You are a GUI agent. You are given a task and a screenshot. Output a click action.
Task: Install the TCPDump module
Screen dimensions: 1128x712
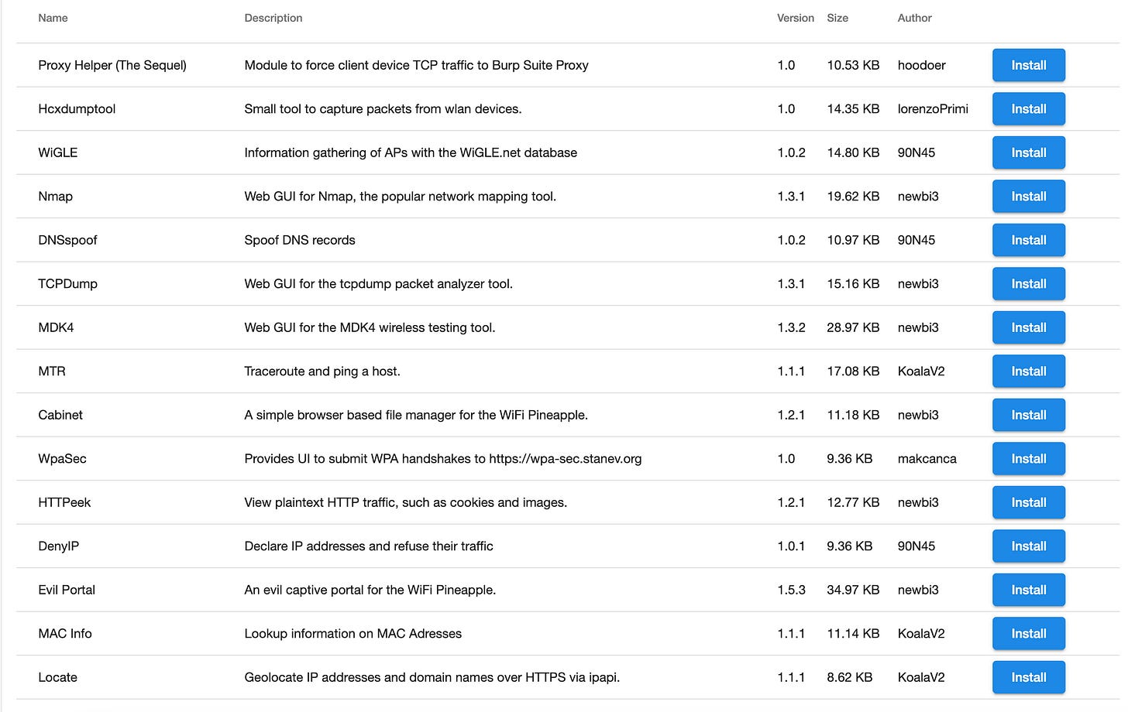pos(1028,283)
